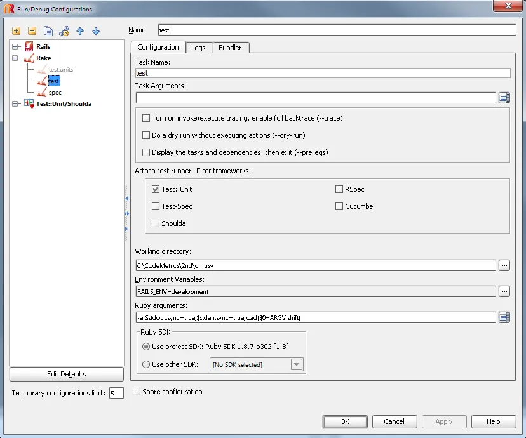
Task: Check the Test-Spec framework checkbox
Action: [155, 206]
